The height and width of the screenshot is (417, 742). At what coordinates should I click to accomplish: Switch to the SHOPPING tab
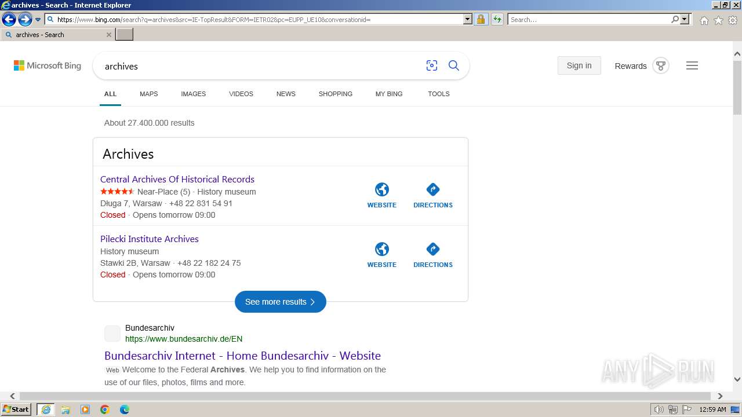tap(336, 94)
